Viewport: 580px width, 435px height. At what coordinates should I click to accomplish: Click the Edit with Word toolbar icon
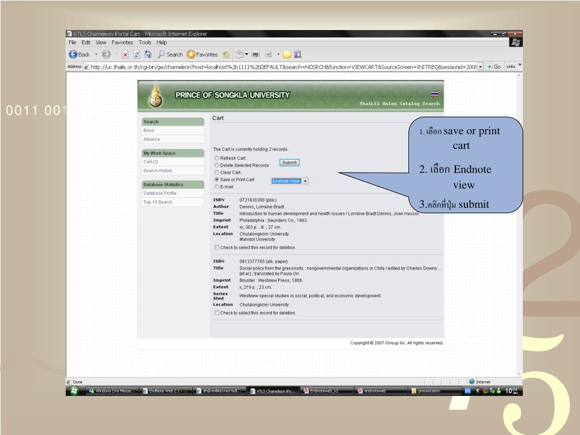click(268, 55)
